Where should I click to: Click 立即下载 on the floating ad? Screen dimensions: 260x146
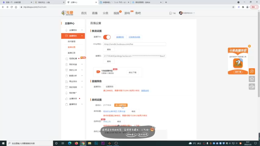[238, 72]
